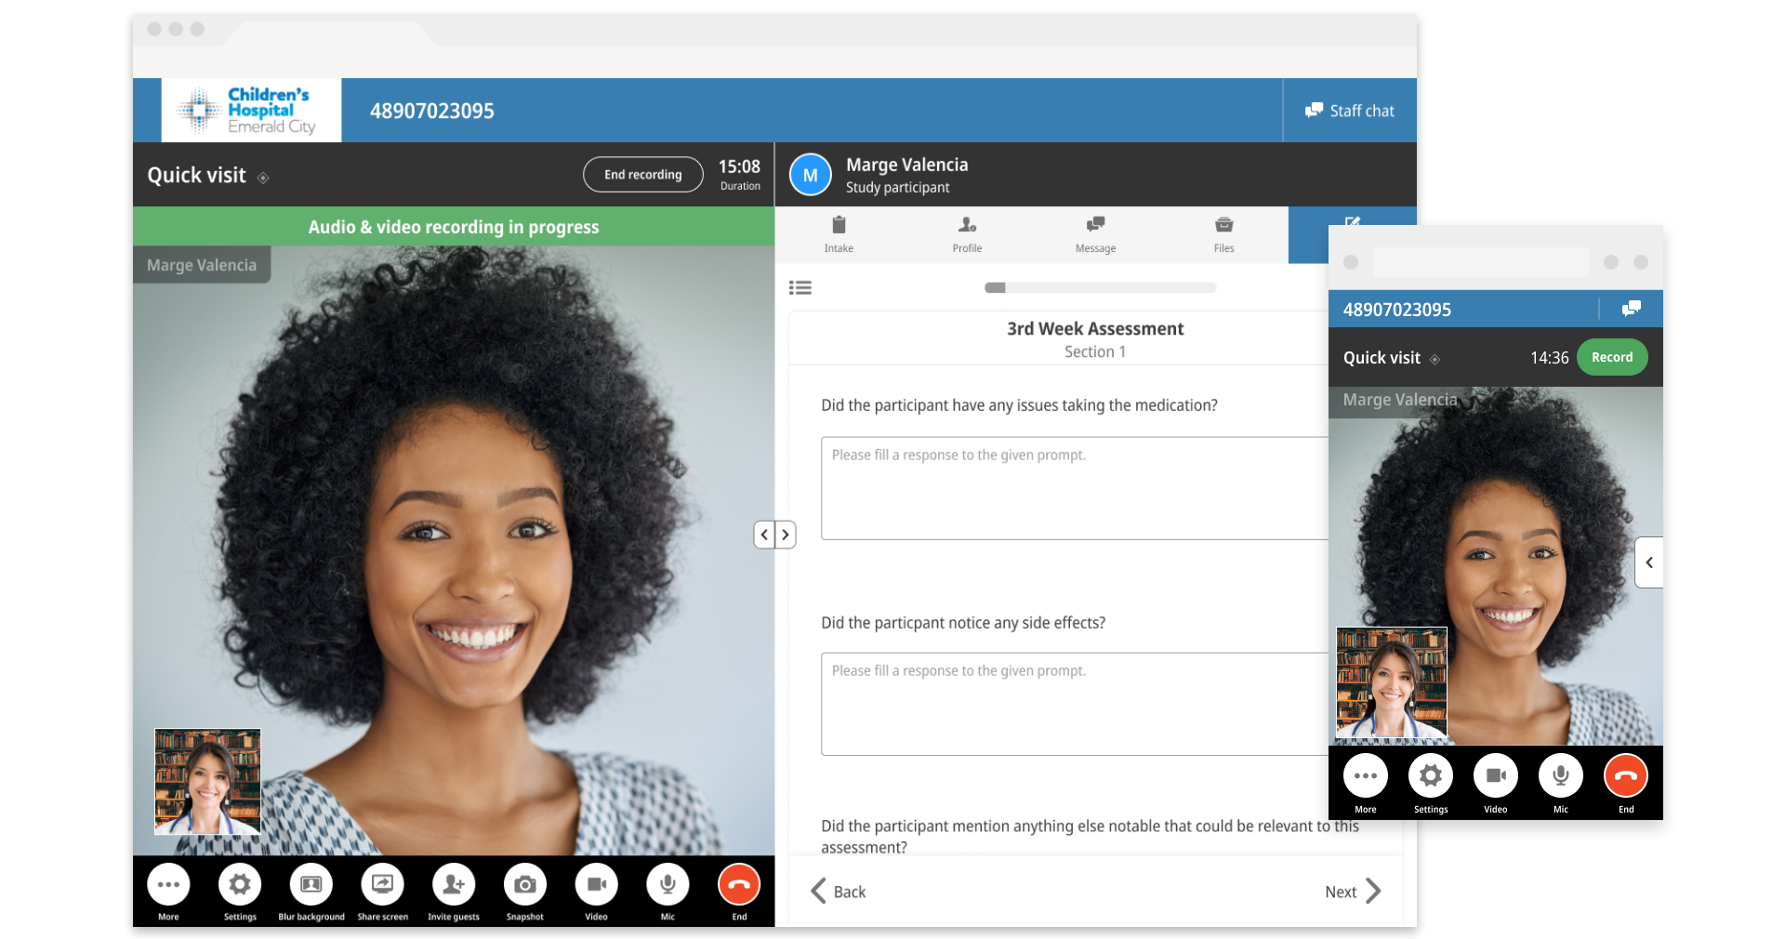Turn off the Video camera
1785x939 pixels.
click(596, 884)
